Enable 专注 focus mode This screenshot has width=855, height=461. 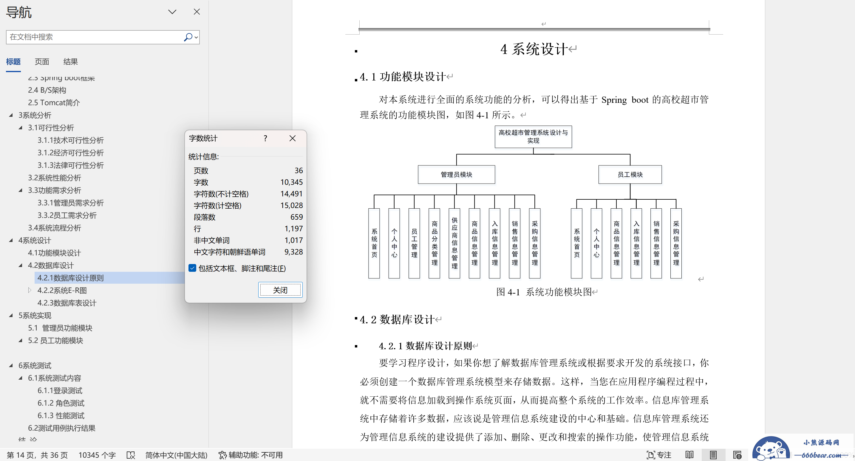(x=659, y=455)
